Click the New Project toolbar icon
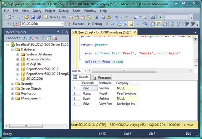202x139 pixels. (9, 17)
